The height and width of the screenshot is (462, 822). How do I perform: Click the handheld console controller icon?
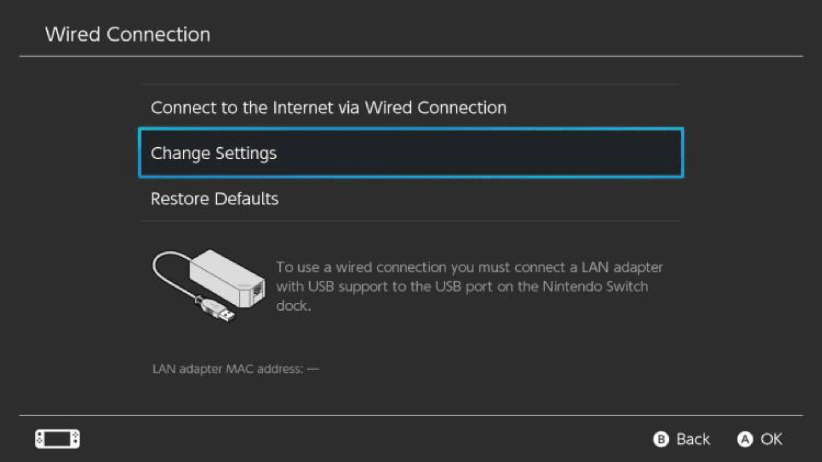pos(57,439)
